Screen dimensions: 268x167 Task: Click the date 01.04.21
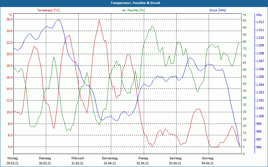[x=110, y=163]
